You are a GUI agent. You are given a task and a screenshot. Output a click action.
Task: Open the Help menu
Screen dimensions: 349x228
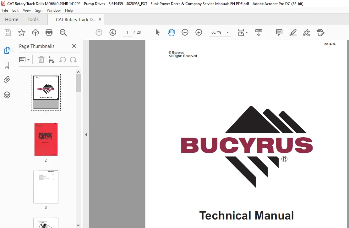[69, 10]
